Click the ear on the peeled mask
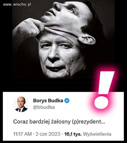This screenshot has height=143, width=127. click(x=87, y=40)
